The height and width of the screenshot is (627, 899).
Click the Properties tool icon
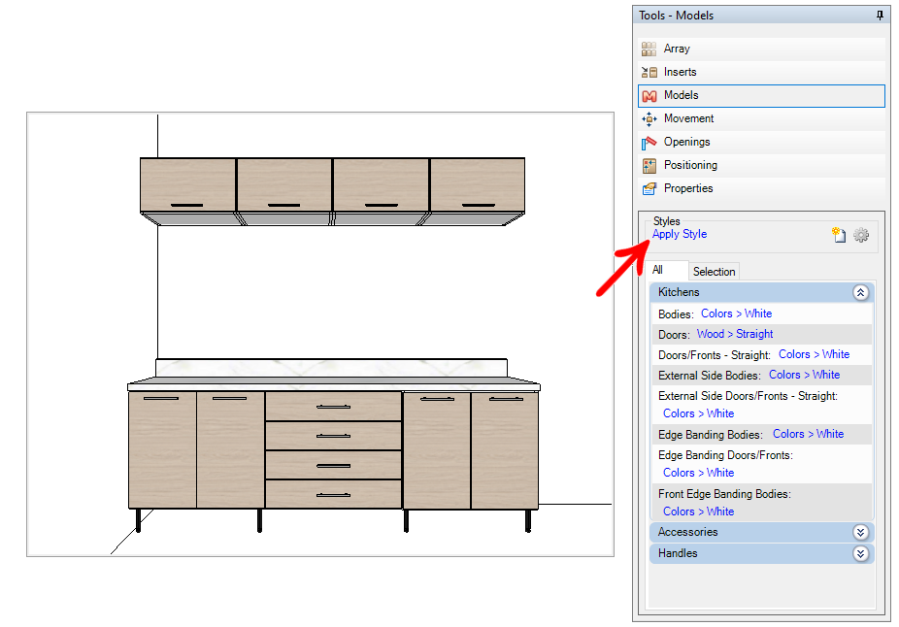point(649,188)
